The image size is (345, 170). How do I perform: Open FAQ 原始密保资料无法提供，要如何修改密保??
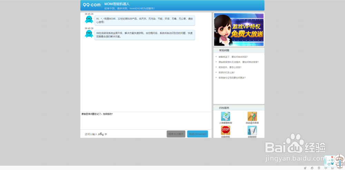pyautogui.click(x=238, y=62)
